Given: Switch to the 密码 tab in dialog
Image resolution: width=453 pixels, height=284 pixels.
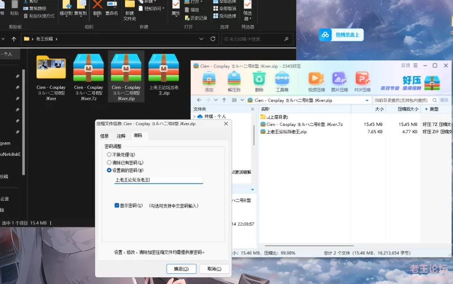Looking at the screenshot, I should coord(138,135).
